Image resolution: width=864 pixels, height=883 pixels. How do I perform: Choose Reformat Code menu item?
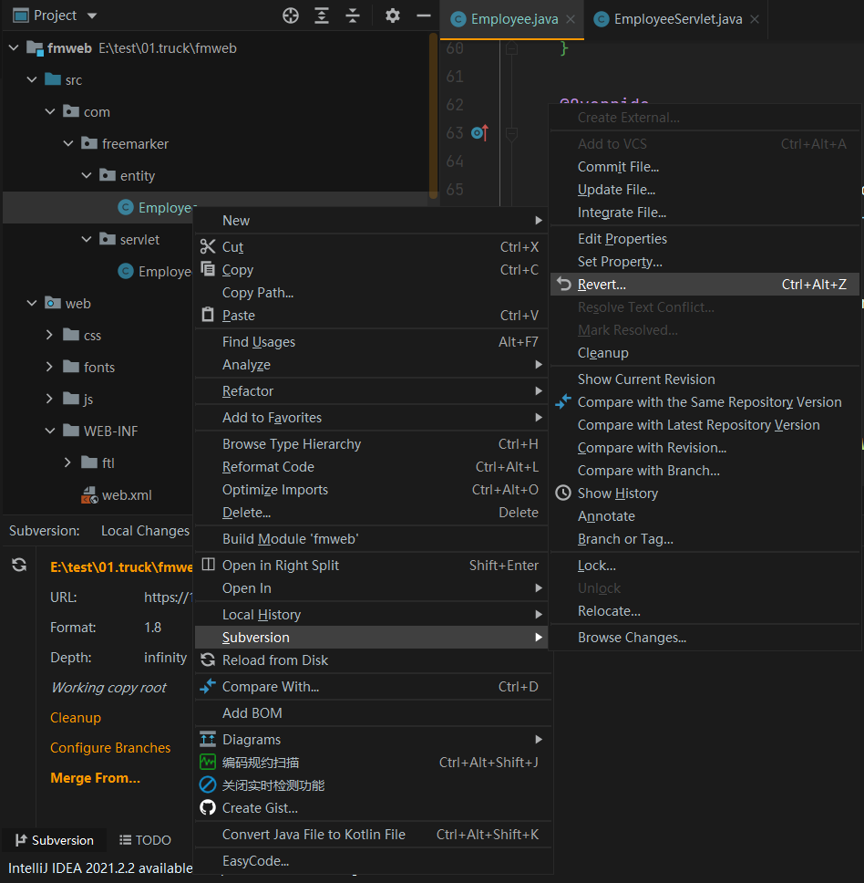coord(371,467)
